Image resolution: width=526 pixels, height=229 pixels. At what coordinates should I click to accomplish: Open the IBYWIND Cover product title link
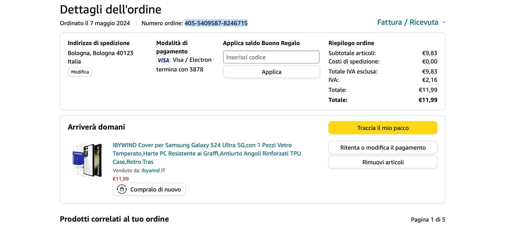coord(207,153)
